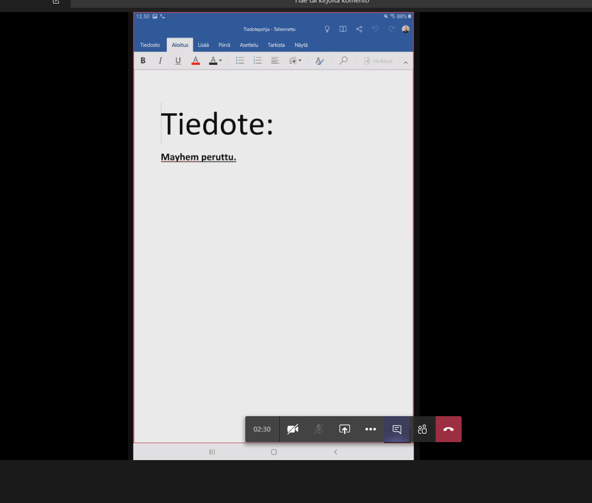The image size is (592, 503).
Task: Expand the font color dropdown arrow
Action: pyautogui.click(x=220, y=61)
